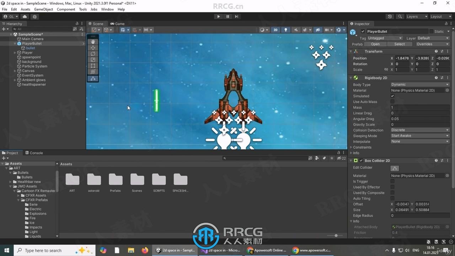Toggle 2D view mode button
Image resolution: width=455 pixels, height=256 pixels.
(275, 30)
